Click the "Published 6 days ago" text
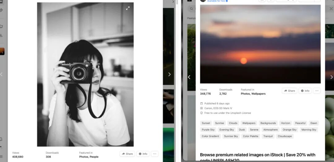This screenshot has width=334, height=162. point(217,104)
